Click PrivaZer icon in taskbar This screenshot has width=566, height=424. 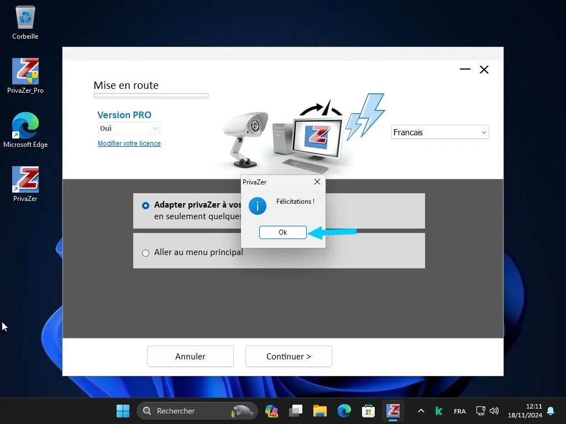tap(393, 411)
